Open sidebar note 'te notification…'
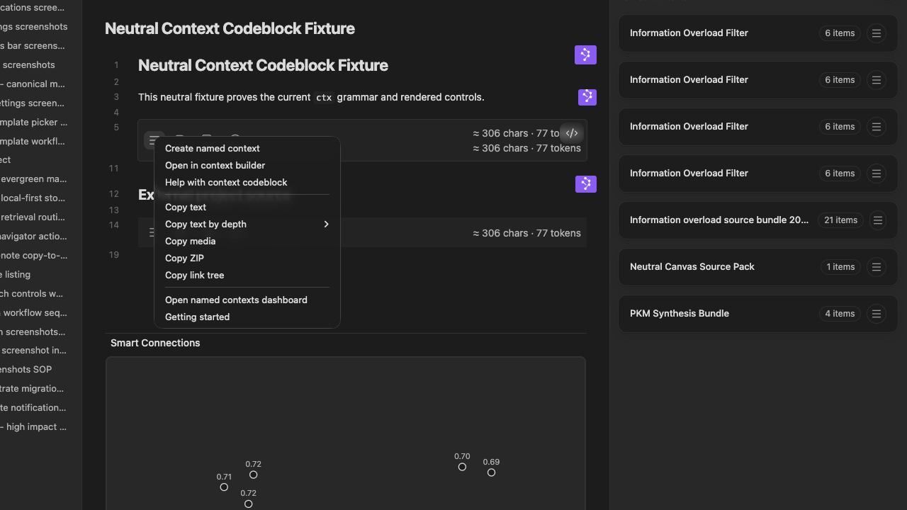The height and width of the screenshot is (510, 907). [x=33, y=408]
